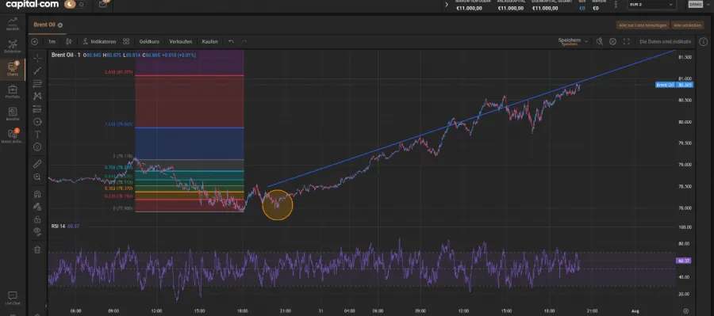Viewport: 714px width, 316px height.
Task: Click the 2.618 Fibonacci level label
Action: [119, 72]
